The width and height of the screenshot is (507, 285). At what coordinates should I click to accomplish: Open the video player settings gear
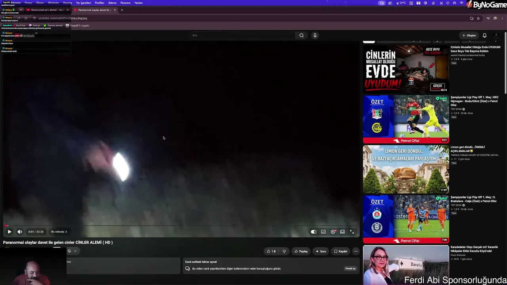click(x=333, y=232)
